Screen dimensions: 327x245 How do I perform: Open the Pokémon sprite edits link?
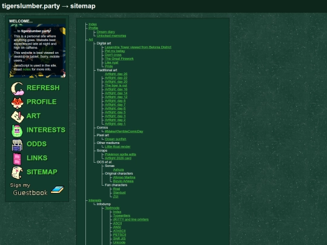121,154
